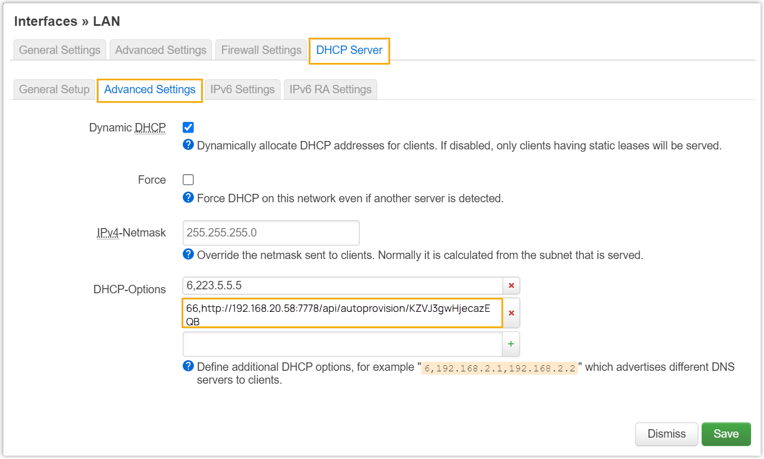Add new DHCP option with plus icon
The width and height of the screenshot is (764, 459).
(x=510, y=344)
